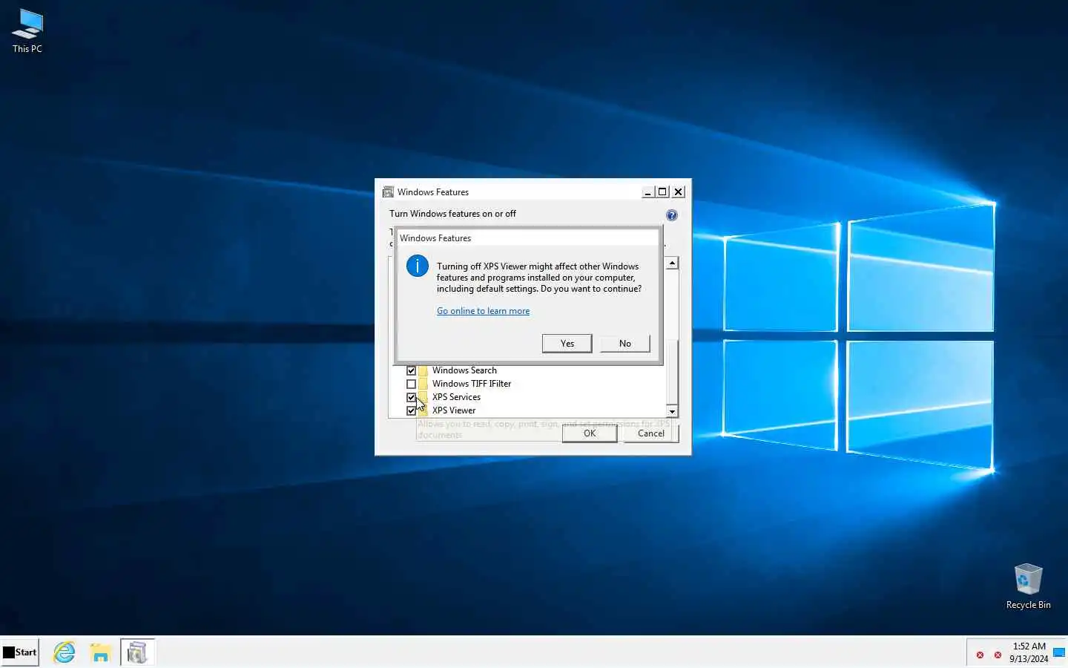Close the Windows Features window
This screenshot has height=668, width=1068.
(x=678, y=192)
